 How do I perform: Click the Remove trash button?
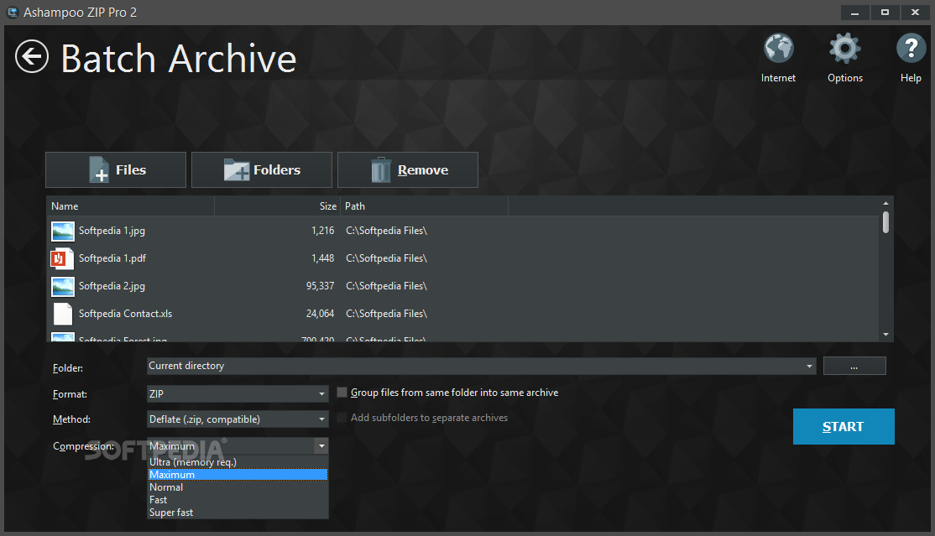pyautogui.click(x=408, y=170)
